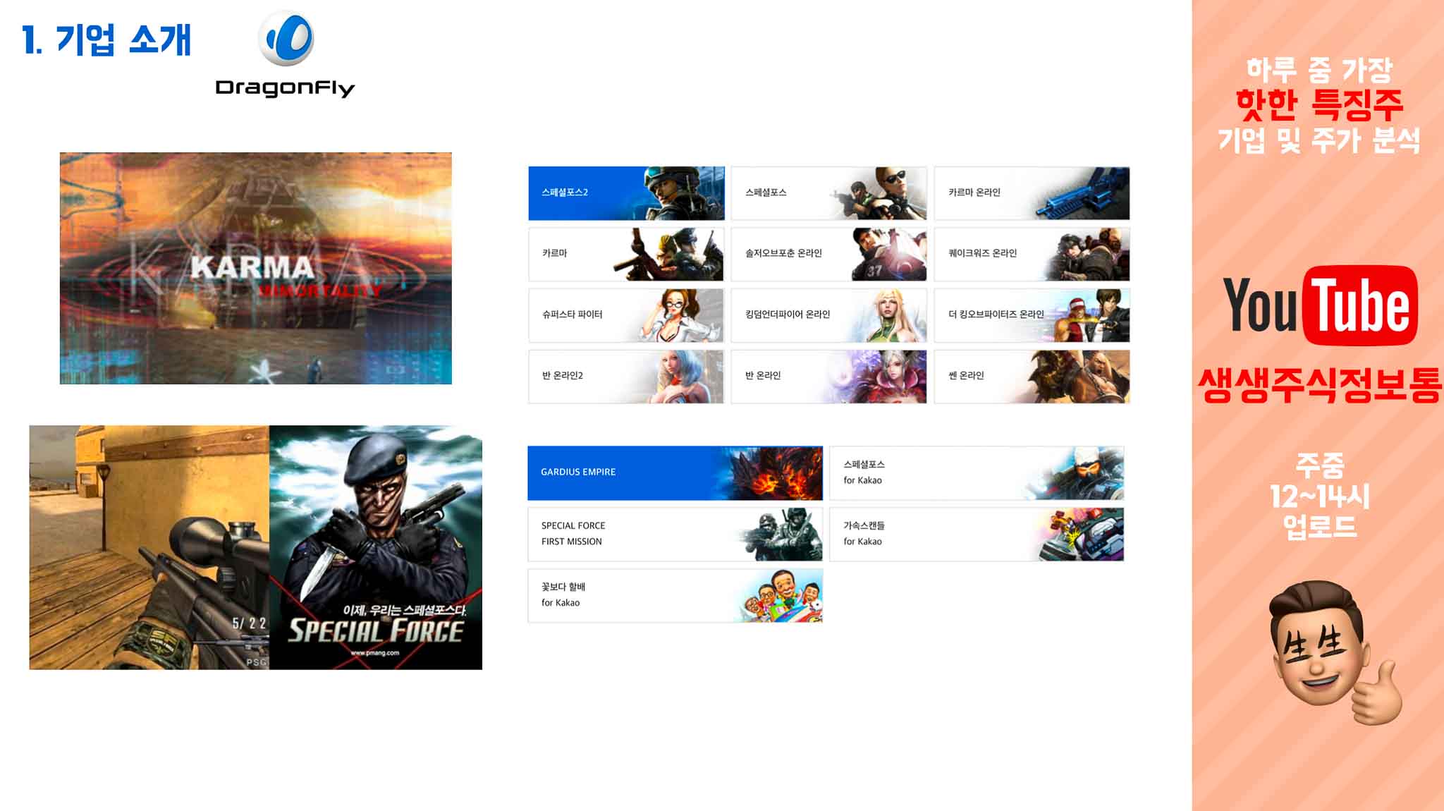Click the YouTube logo

(x=1319, y=305)
